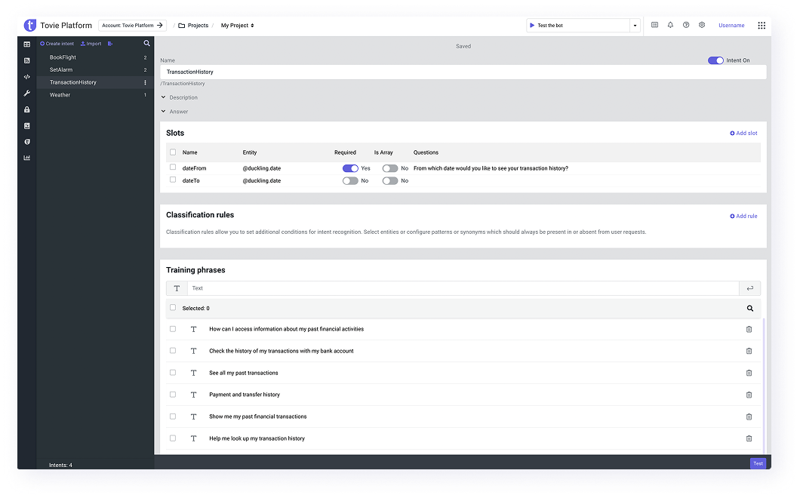Screen dimensions: 800x498
Task: Delete phrase 'See all my past transactions'
Action: point(749,373)
